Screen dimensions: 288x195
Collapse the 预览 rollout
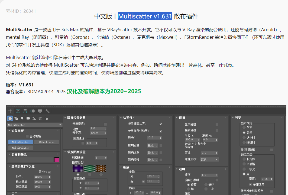[233, 118]
